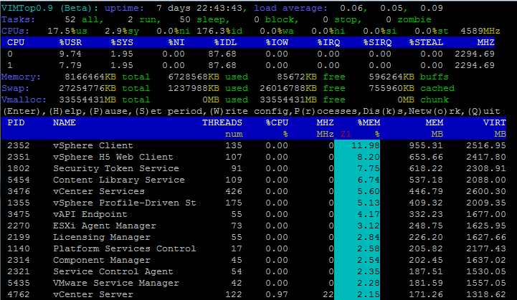The width and height of the screenshot is (517, 300).
Task: Select the Service Control Agent process
Action: click(113, 271)
